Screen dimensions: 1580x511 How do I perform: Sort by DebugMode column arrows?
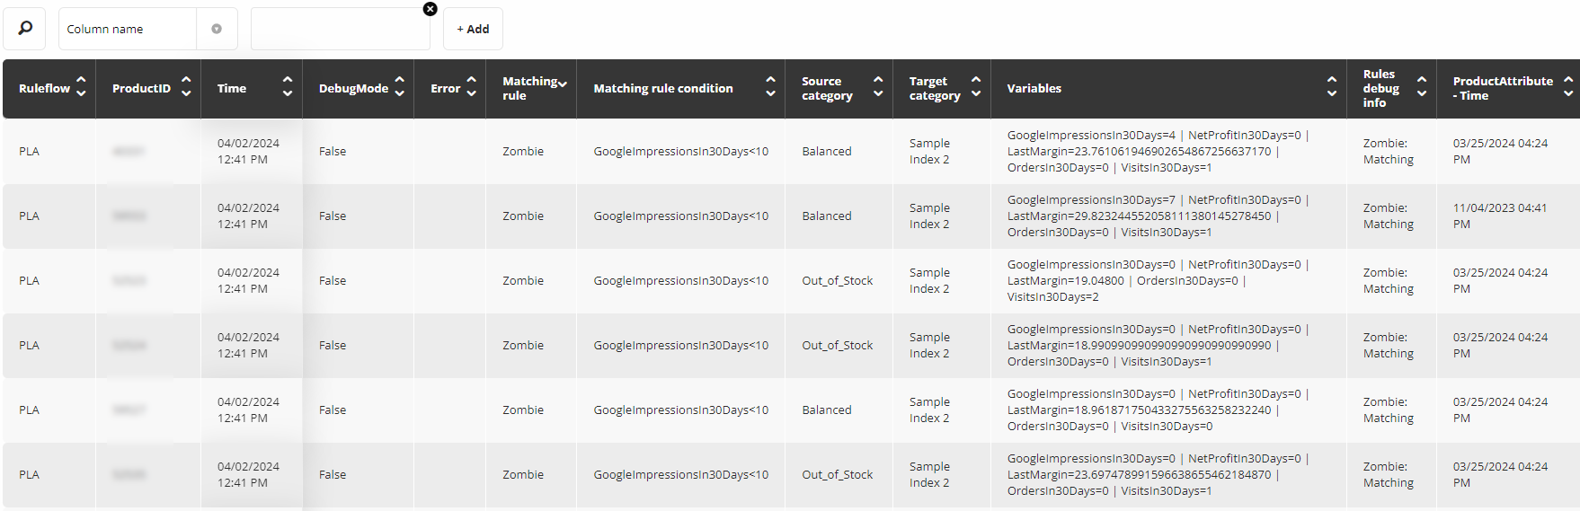tap(400, 87)
